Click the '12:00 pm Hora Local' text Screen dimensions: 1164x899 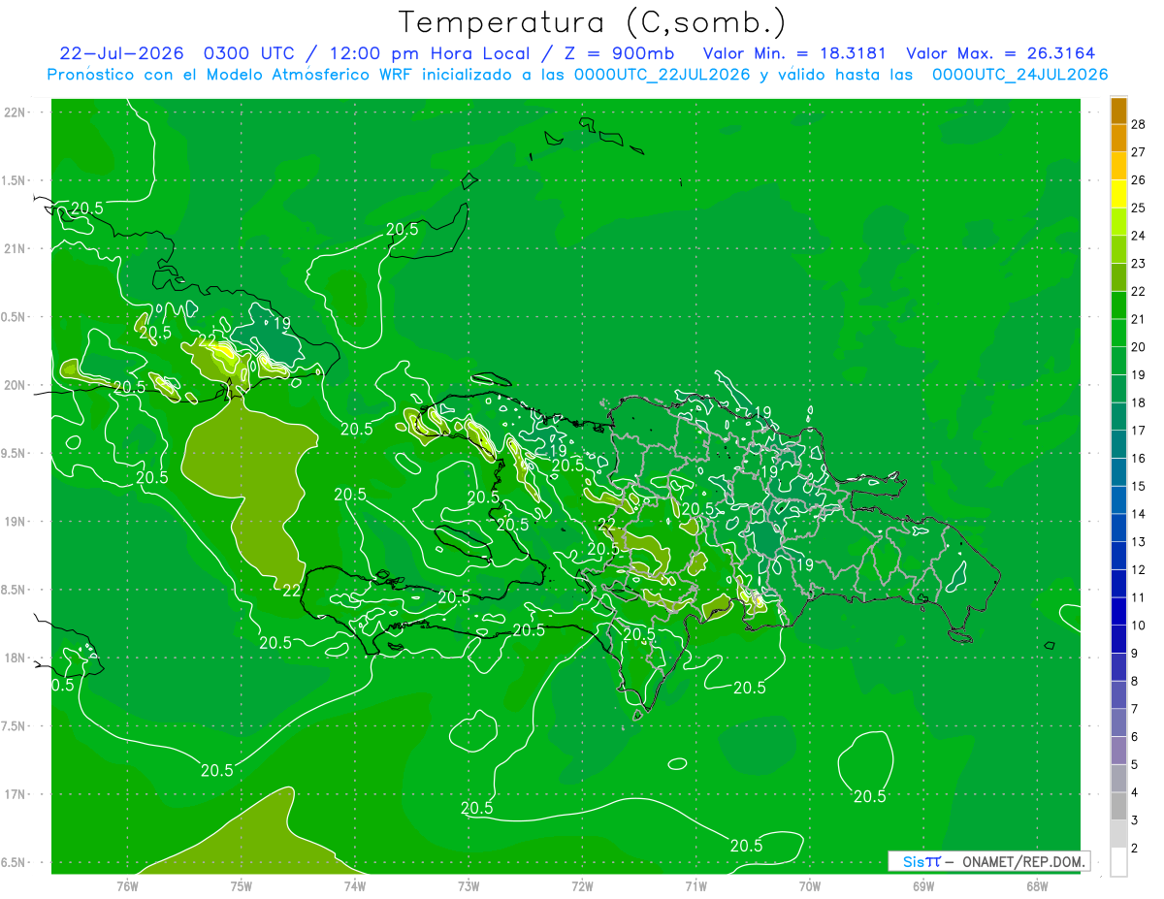425,53
